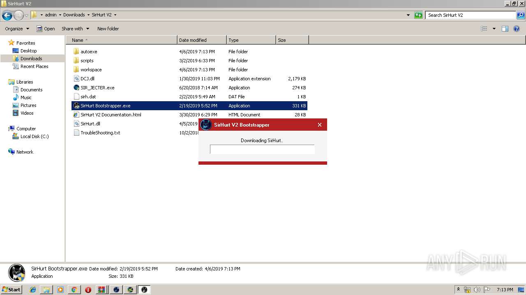Viewport: 526px width, 295px height.
Task: Open the recent locations dropdown beside Forward
Action: tap(26, 16)
